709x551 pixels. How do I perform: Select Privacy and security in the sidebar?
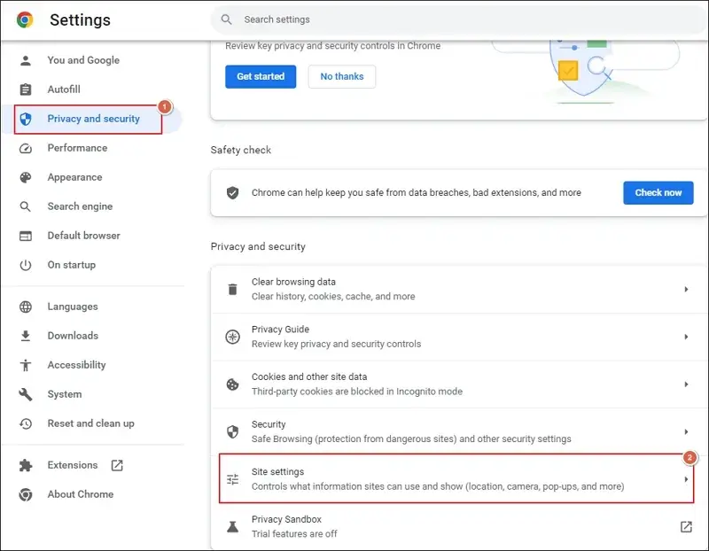94,119
